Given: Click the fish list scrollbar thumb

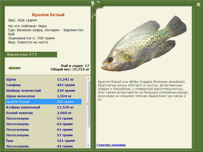Looking at the screenshot, I should pyautogui.click(x=88, y=104).
